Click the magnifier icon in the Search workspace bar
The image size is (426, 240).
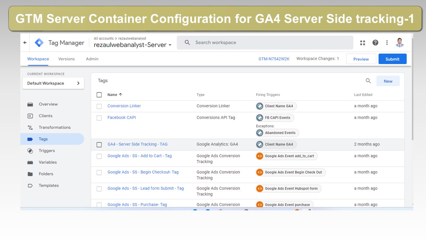click(187, 43)
